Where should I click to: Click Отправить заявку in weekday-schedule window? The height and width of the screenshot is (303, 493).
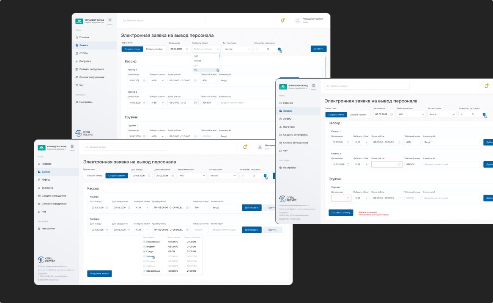[x=99, y=273]
